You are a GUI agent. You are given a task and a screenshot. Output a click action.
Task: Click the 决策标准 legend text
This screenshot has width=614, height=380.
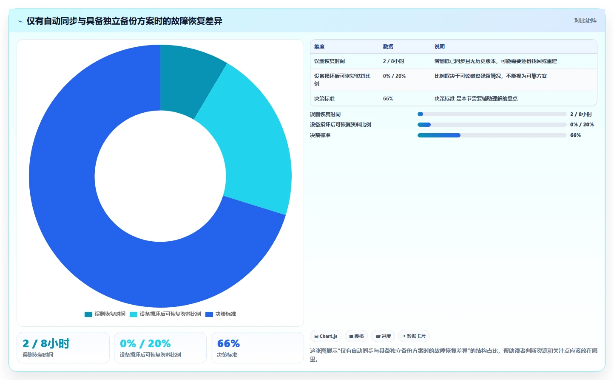[226, 314]
